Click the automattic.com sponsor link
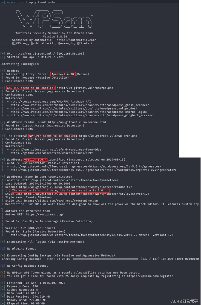The width and height of the screenshot is (201, 305). [76, 40]
